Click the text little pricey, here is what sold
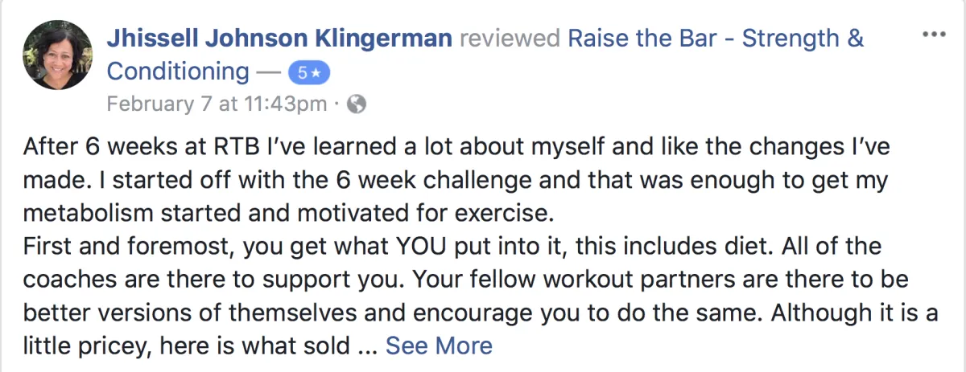 coord(189,345)
